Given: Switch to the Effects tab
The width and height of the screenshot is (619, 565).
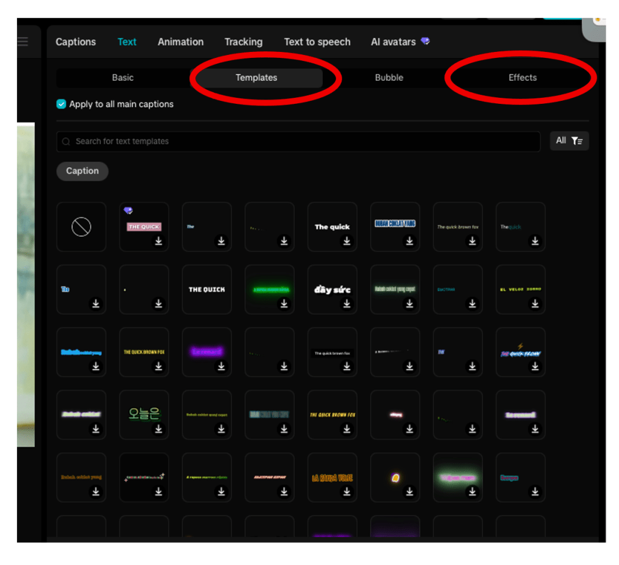Looking at the screenshot, I should [522, 78].
